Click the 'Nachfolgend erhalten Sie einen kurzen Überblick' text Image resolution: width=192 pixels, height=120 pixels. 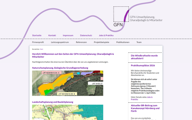coord(70,62)
